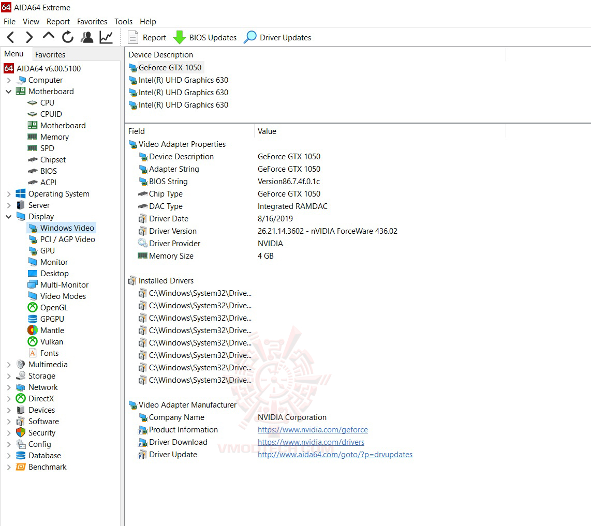The height and width of the screenshot is (526, 591).
Task: Click the OpenGL icon in tree
Action: point(33,307)
